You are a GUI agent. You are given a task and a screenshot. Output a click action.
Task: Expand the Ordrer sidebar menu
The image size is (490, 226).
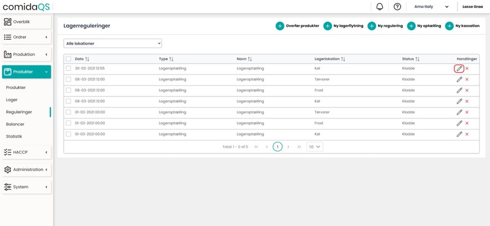pyautogui.click(x=26, y=37)
